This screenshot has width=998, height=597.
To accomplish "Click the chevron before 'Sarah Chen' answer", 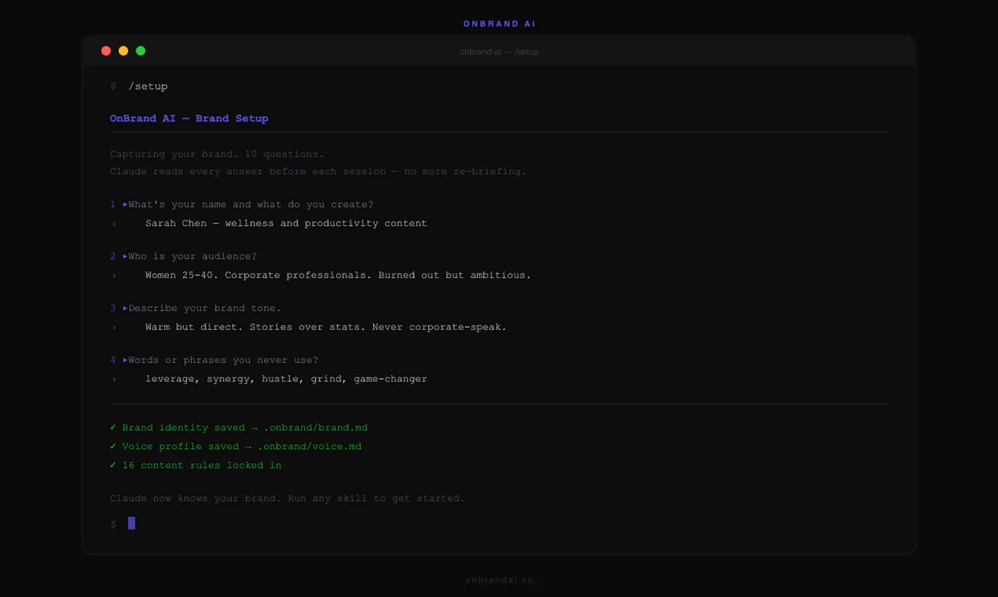I will click(x=114, y=224).
